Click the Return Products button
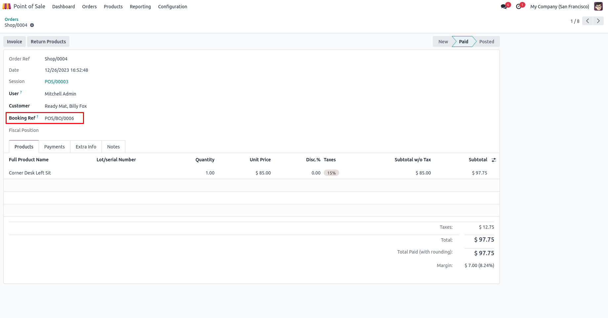Screen dimensions: 608x318 48,42
